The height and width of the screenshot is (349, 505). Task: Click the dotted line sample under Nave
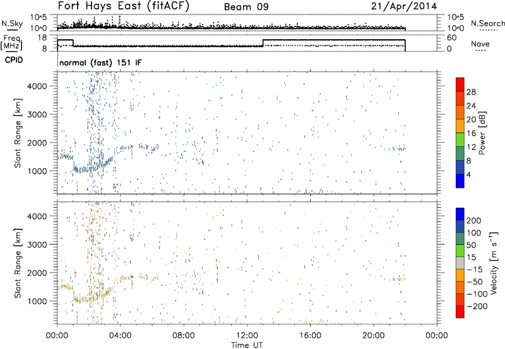(480, 51)
